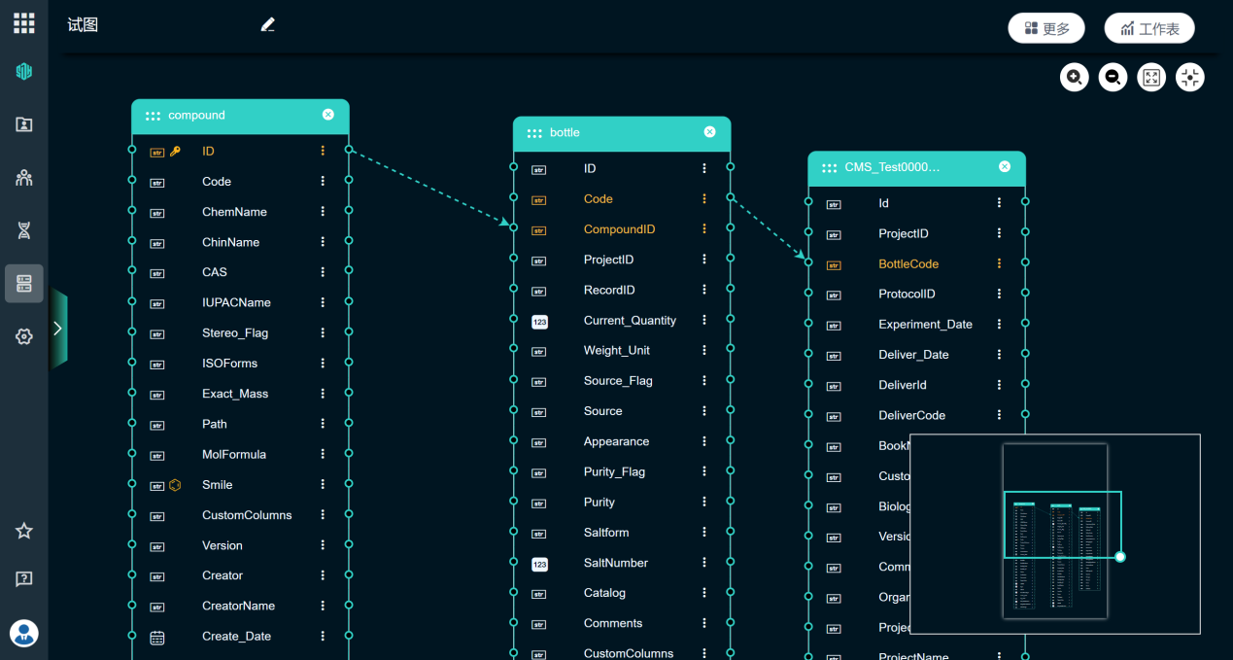Open the 更多 more menu
Image resolution: width=1233 pixels, height=660 pixels.
pos(1046,28)
